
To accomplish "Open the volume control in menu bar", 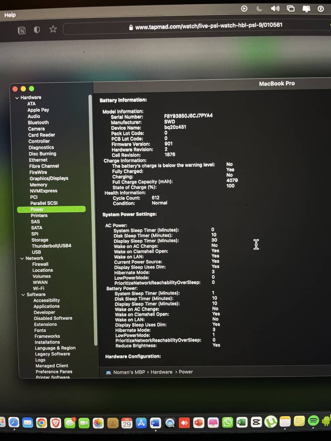I will point(275,8).
